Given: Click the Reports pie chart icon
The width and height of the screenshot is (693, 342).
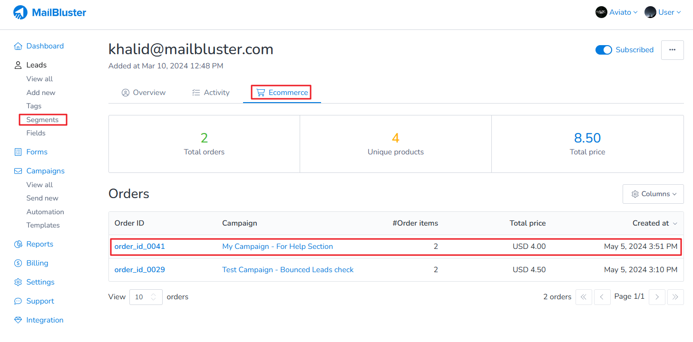Looking at the screenshot, I should pyautogui.click(x=18, y=244).
